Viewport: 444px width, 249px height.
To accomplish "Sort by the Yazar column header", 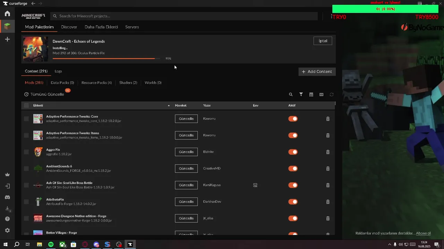I will [207, 105].
